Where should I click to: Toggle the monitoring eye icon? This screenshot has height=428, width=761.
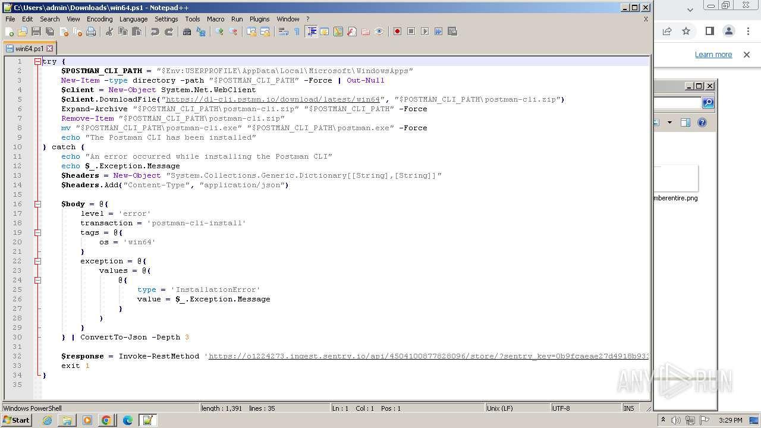click(379, 32)
